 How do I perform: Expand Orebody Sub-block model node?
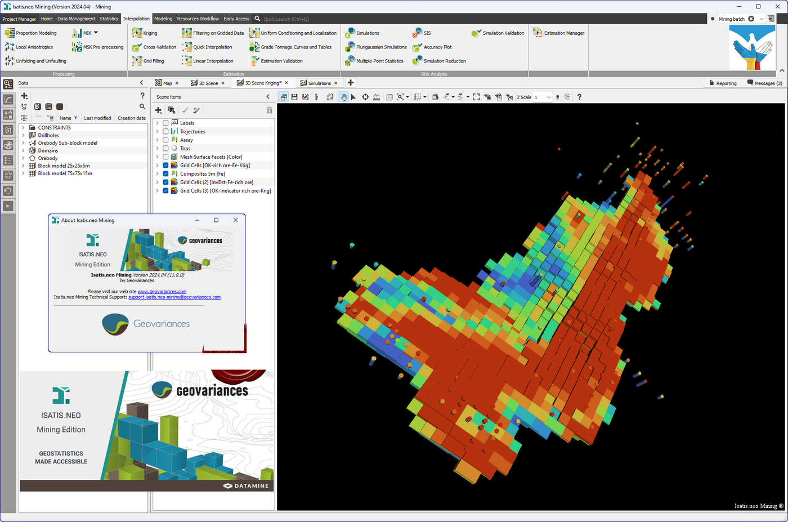tap(23, 143)
